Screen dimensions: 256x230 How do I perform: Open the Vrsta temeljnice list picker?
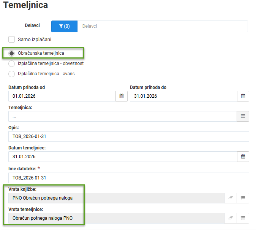coord(243,218)
